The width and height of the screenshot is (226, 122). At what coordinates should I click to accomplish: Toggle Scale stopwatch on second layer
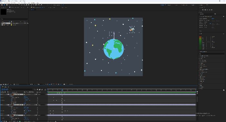12,111
